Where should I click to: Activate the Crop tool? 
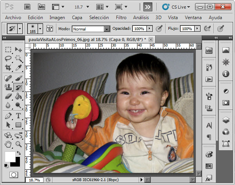(x=8, y=68)
